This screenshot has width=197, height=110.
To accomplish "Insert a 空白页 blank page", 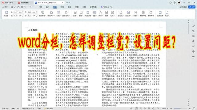I will click(121, 14).
